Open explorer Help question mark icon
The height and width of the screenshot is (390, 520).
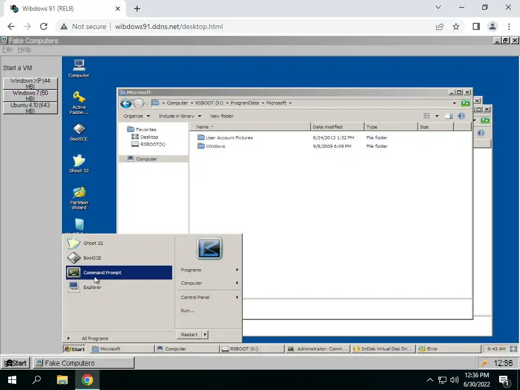click(x=461, y=116)
